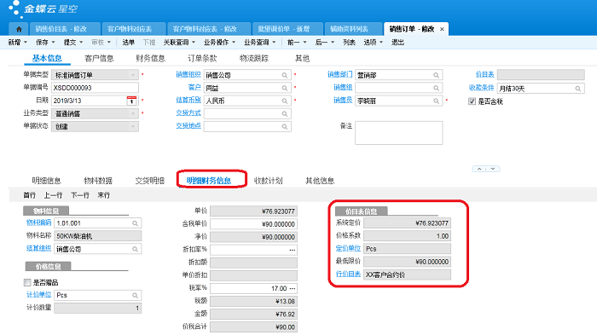Expand the 业务操作 toolbar menu
597x335 pixels.
coord(219,43)
